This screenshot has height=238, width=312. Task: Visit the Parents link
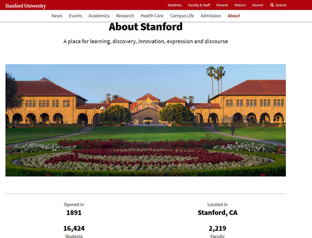pos(222,5)
